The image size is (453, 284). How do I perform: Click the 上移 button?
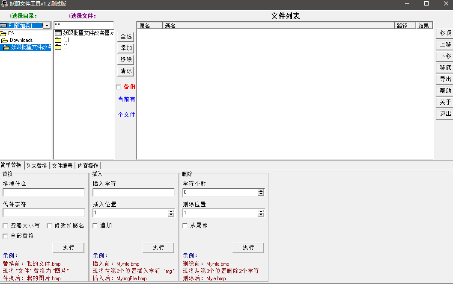(445, 45)
